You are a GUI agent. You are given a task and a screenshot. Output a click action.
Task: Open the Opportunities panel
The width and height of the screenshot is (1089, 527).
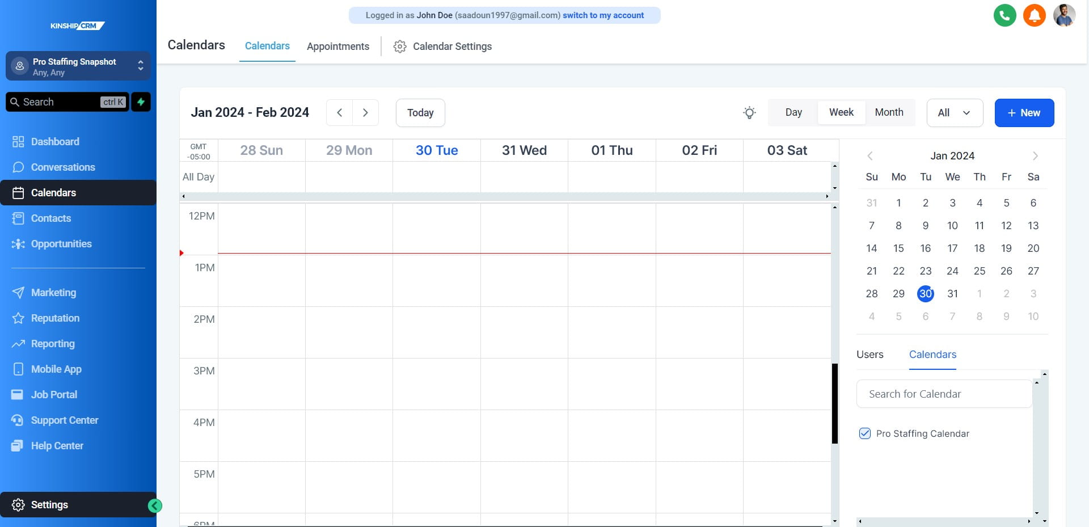[x=61, y=243]
